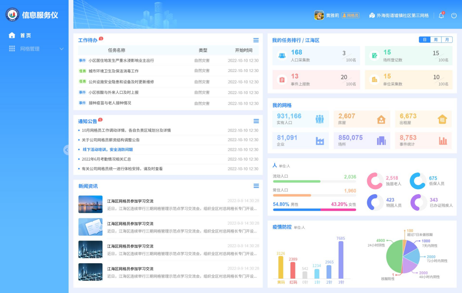Click the 流动人口 green progress bar
This screenshot has width=462, height=293.
point(297,181)
